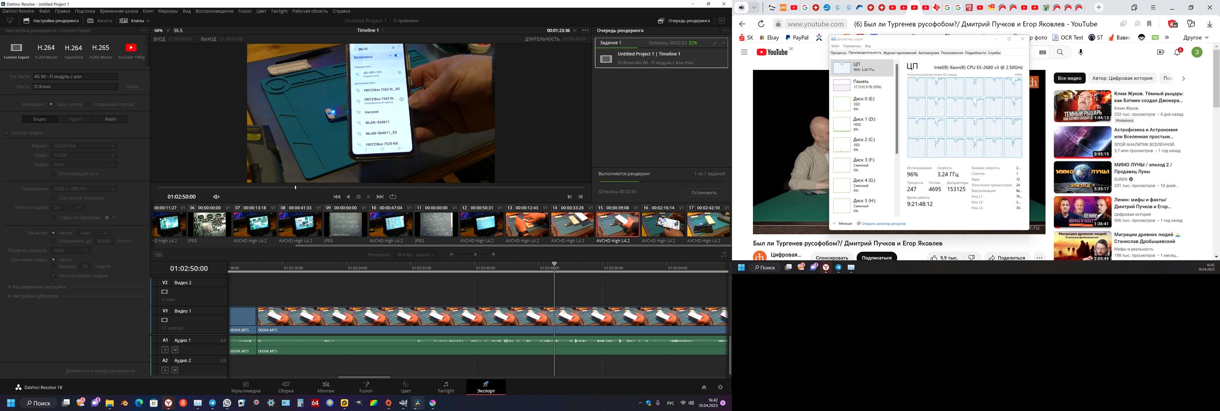Click the Остановить render button

[704, 193]
